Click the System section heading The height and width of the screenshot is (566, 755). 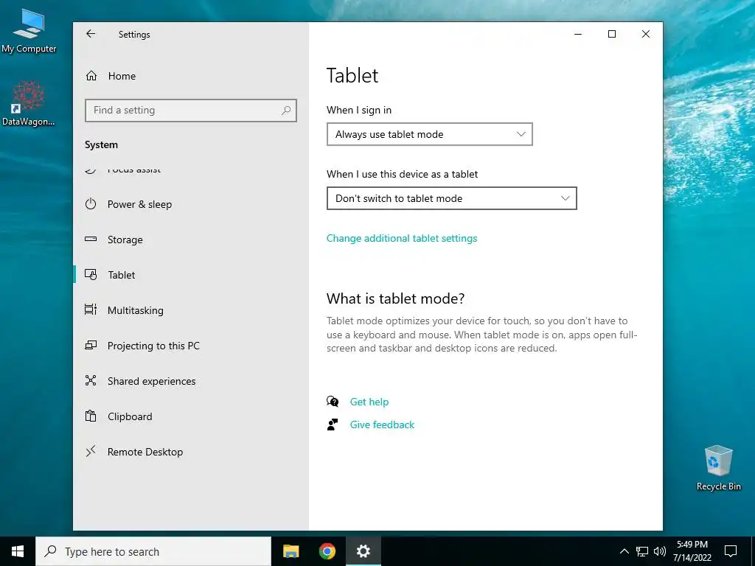(x=101, y=145)
